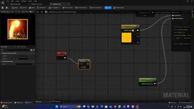Click the shadeThickness node output pin
The height and width of the screenshot is (109, 194).
click(155, 84)
